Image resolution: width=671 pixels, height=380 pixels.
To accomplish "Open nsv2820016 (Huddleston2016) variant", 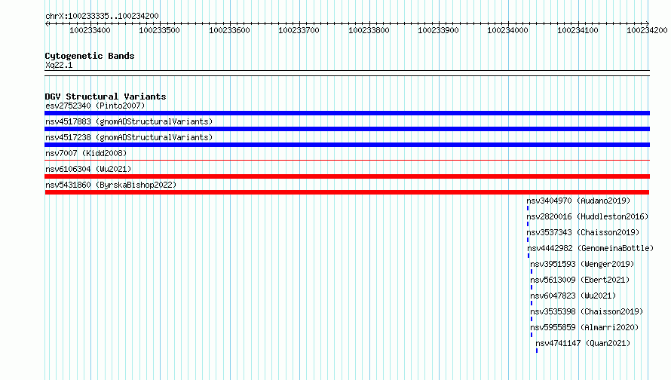I will tap(587, 216).
